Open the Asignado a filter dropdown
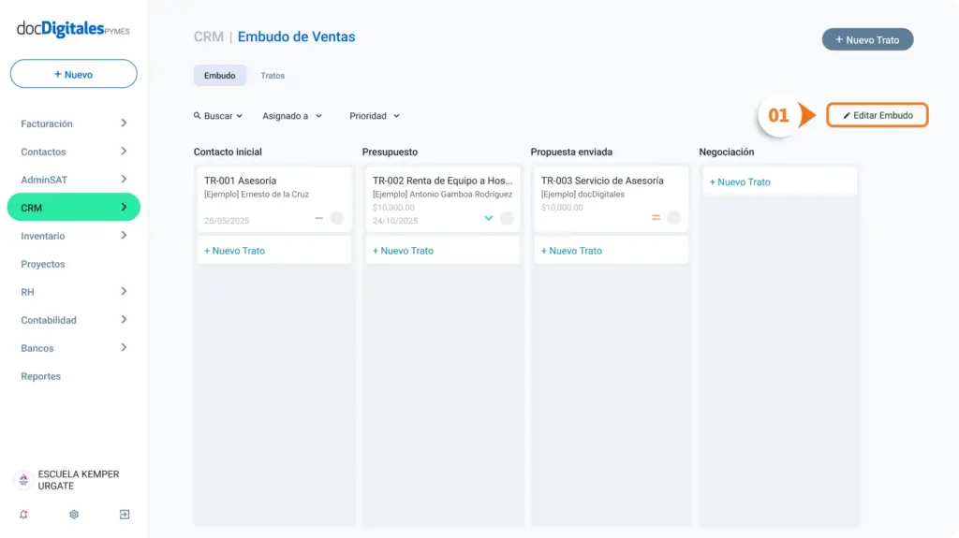 click(292, 116)
